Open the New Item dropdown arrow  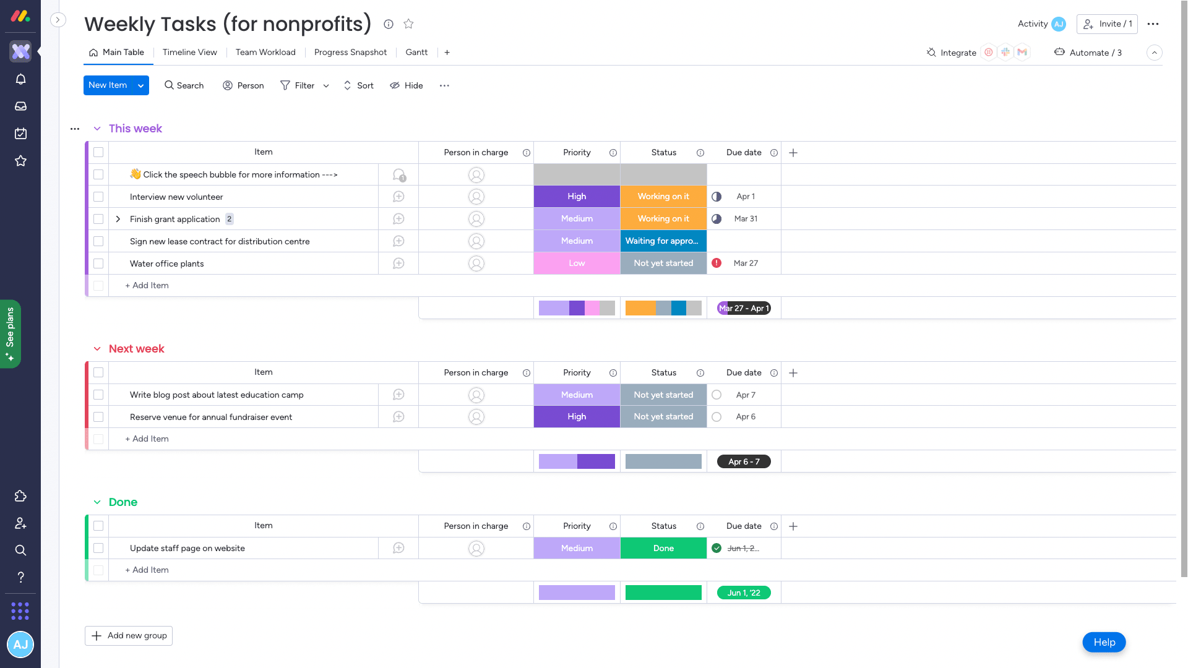[140, 85]
